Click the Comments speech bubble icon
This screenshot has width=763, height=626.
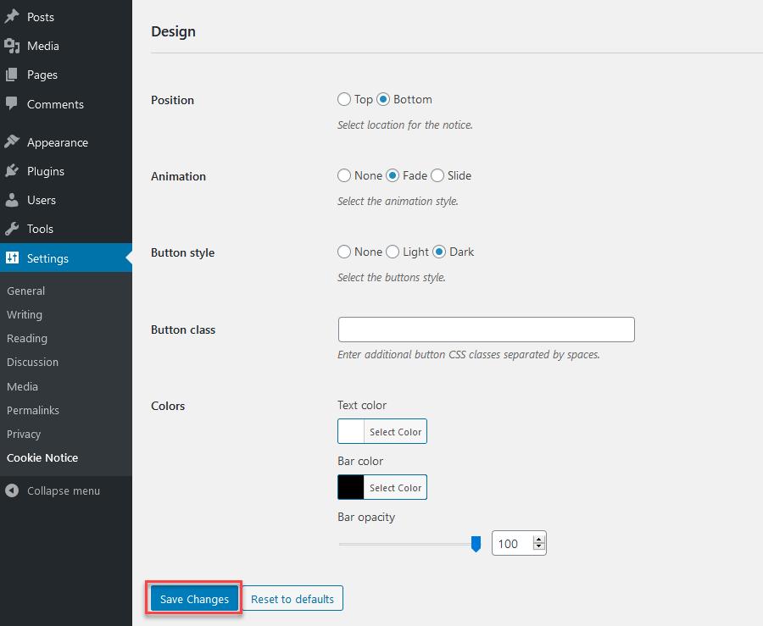[12, 104]
